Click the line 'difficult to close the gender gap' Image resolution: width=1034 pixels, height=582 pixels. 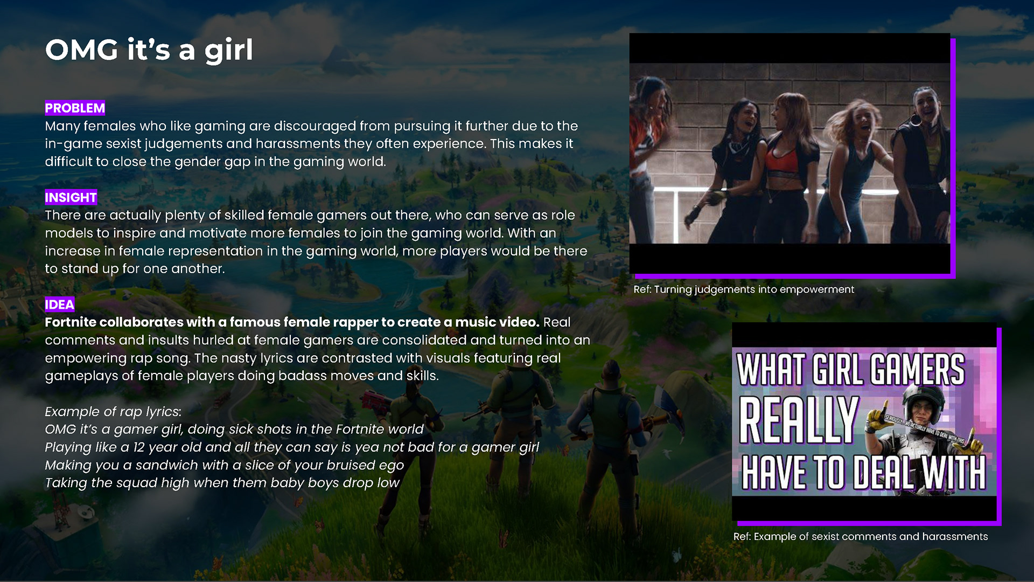[x=215, y=162]
